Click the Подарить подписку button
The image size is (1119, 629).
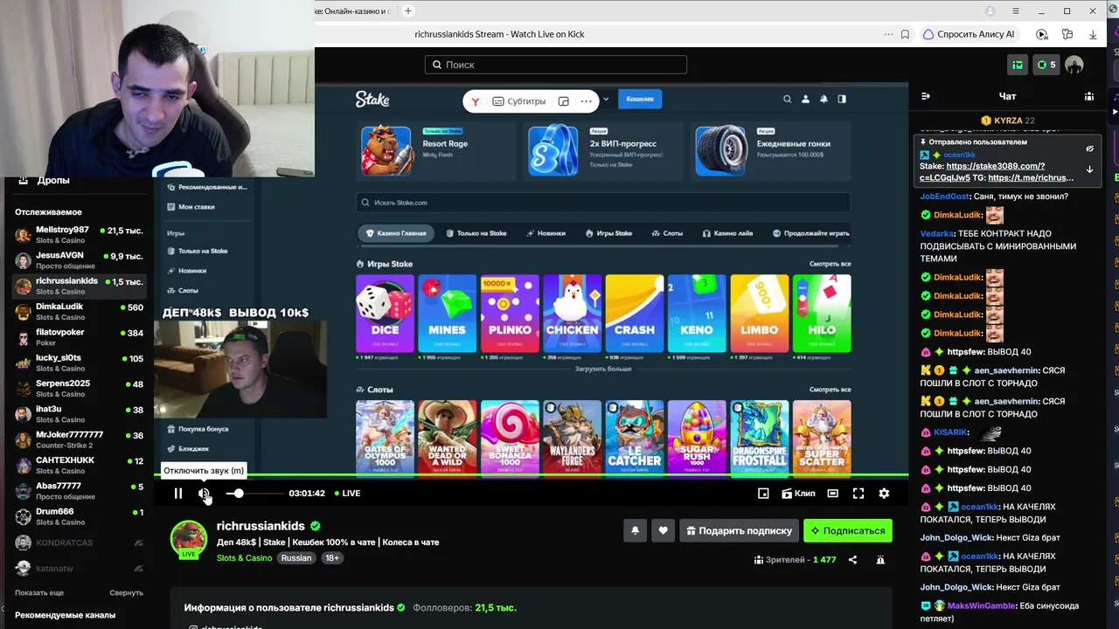pyautogui.click(x=739, y=530)
